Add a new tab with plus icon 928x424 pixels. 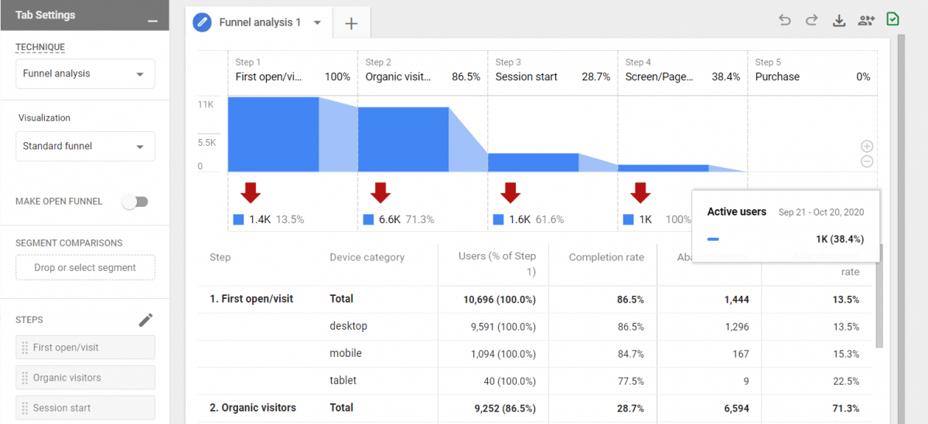351,23
